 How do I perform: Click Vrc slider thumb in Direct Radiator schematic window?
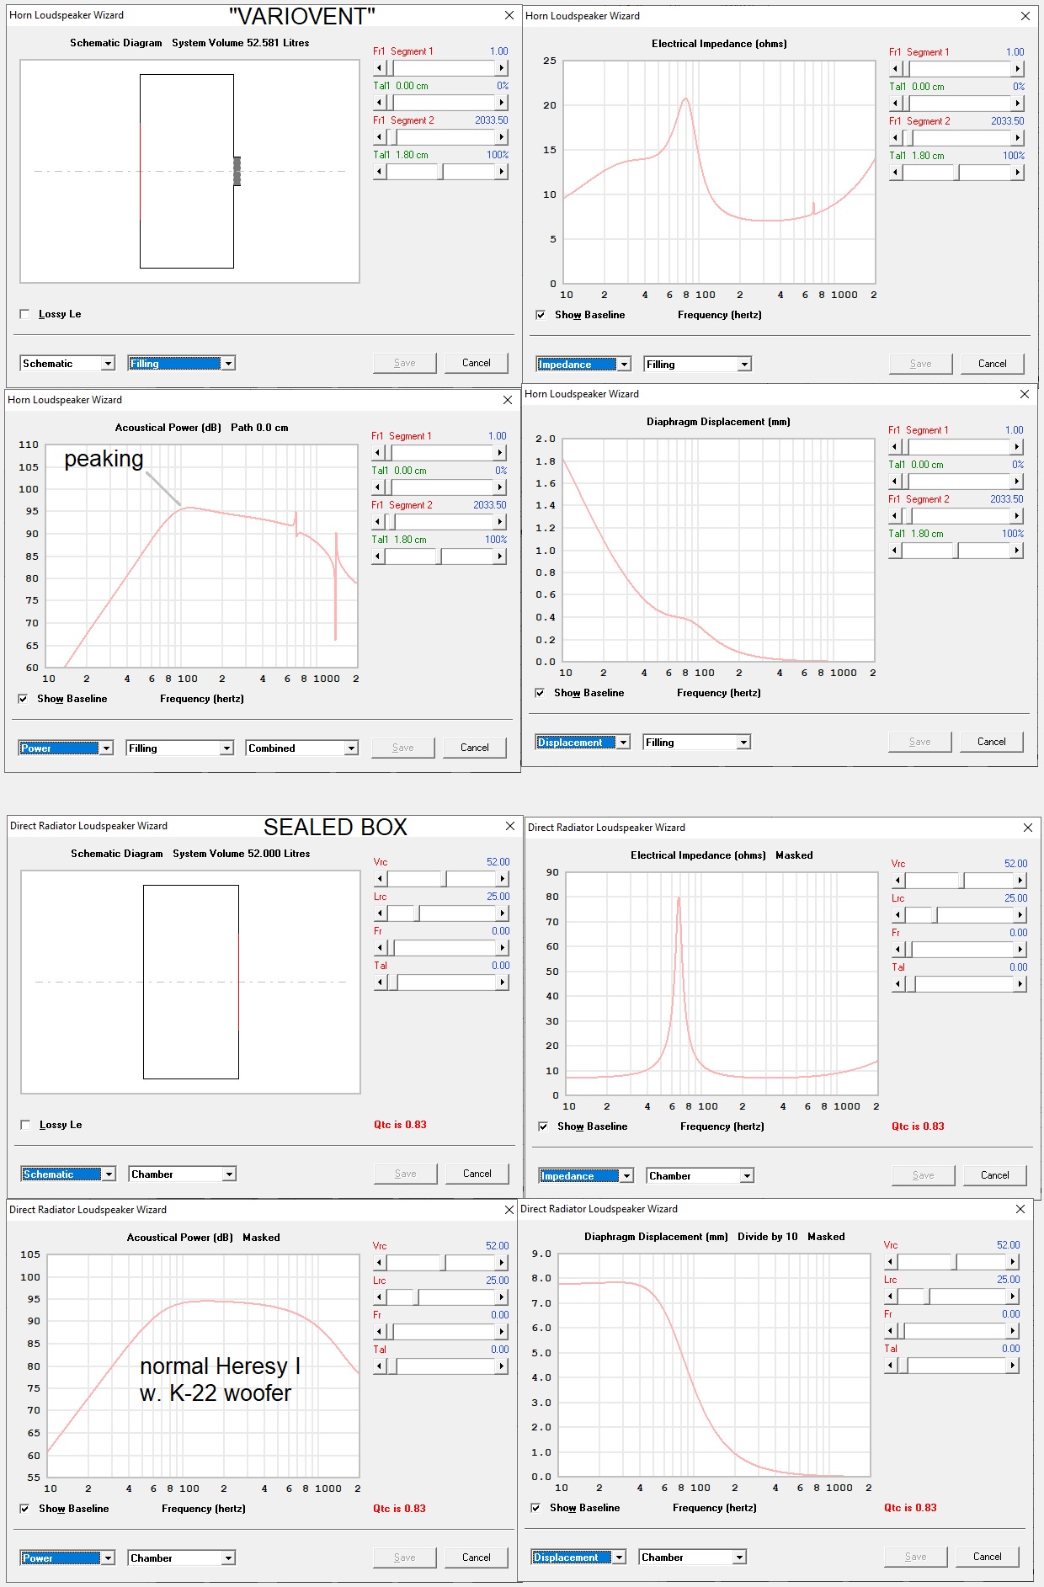point(443,879)
